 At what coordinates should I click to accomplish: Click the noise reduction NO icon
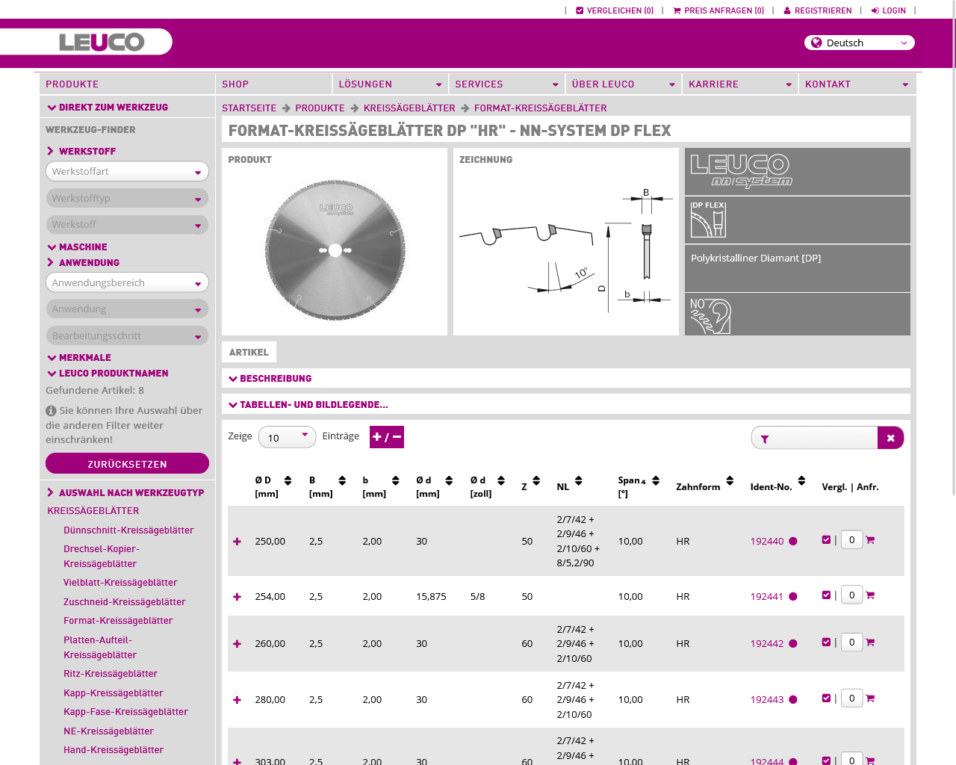click(x=710, y=315)
